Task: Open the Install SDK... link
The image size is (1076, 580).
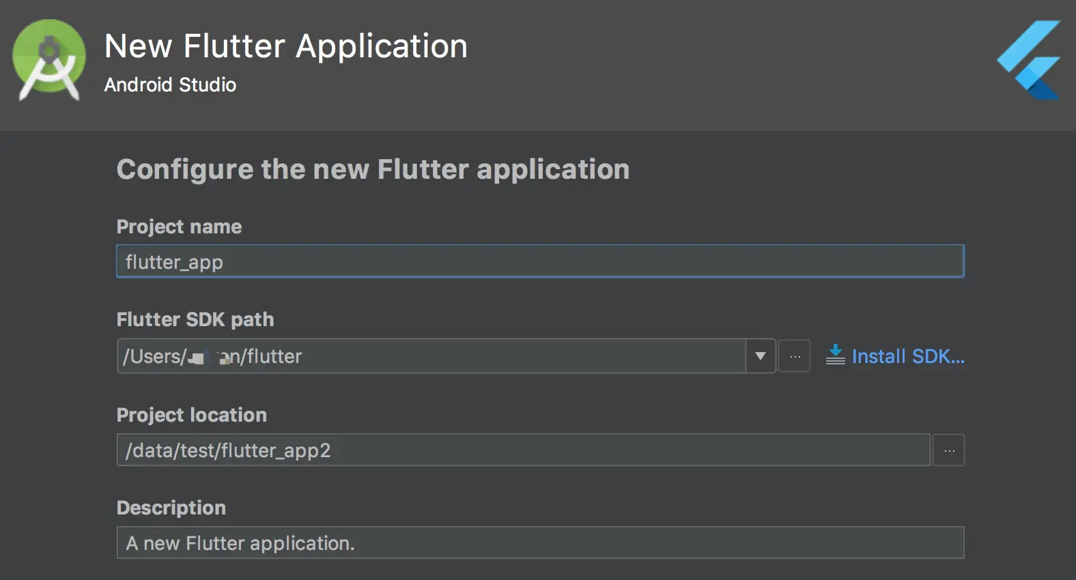Action: (907, 356)
